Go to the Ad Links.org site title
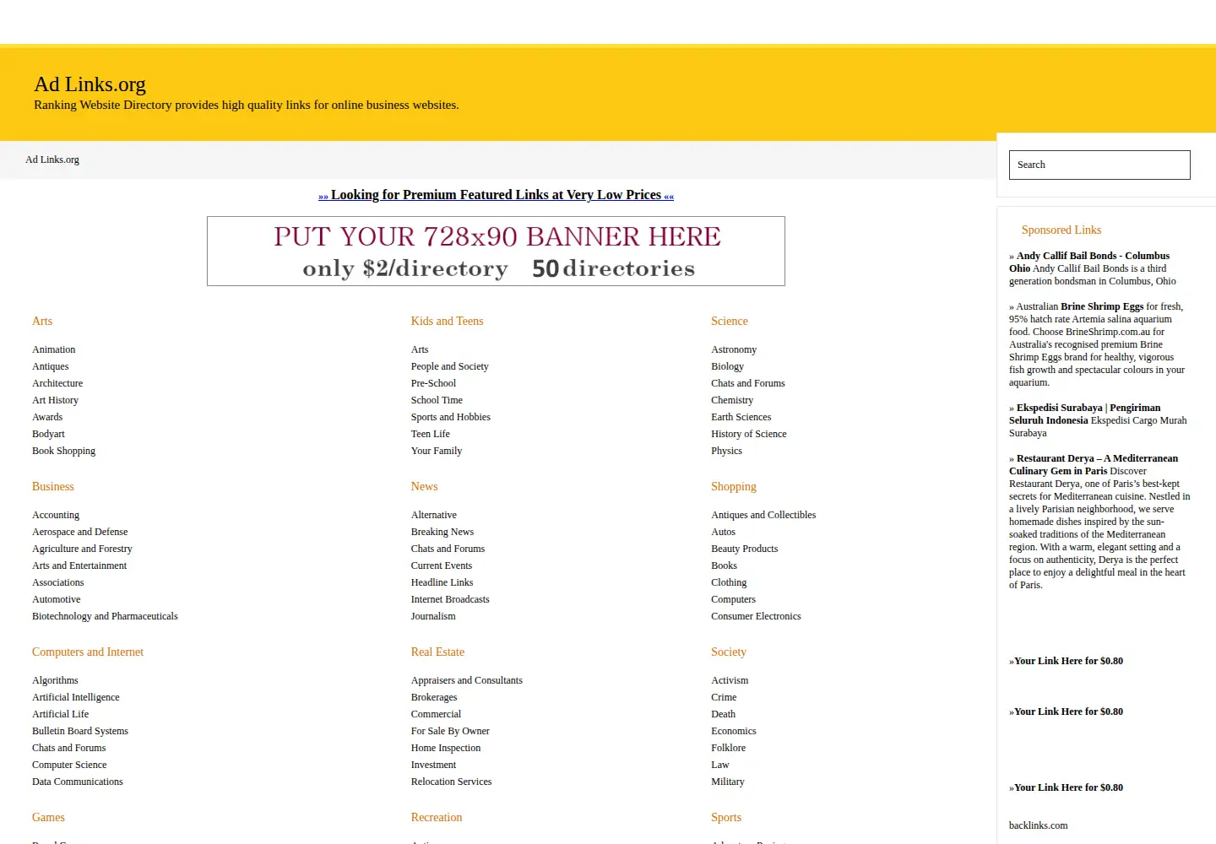 click(90, 84)
